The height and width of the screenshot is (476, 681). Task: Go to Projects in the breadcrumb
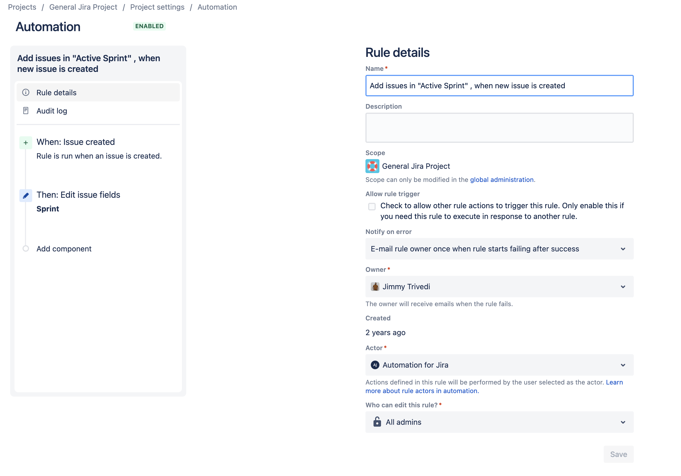22,7
